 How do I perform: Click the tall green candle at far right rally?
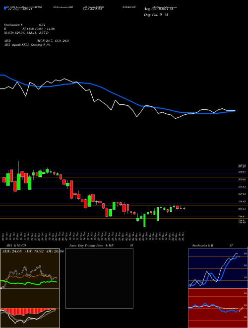(x=158, y=214)
